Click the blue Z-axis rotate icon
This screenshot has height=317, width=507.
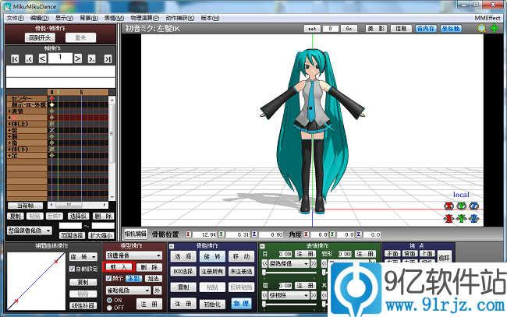point(473,206)
